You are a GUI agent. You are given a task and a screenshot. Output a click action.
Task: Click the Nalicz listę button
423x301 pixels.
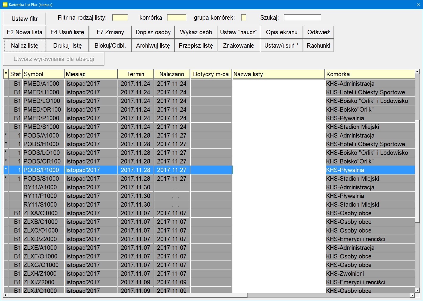click(25, 46)
